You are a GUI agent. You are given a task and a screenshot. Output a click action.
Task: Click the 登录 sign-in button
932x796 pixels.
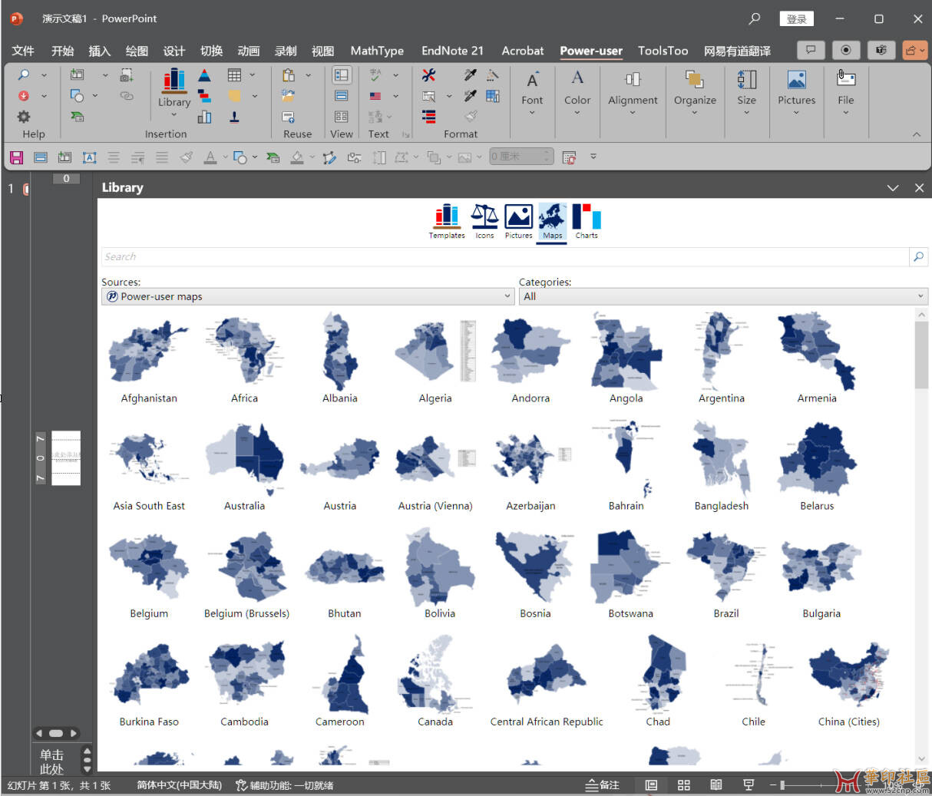pyautogui.click(x=796, y=19)
